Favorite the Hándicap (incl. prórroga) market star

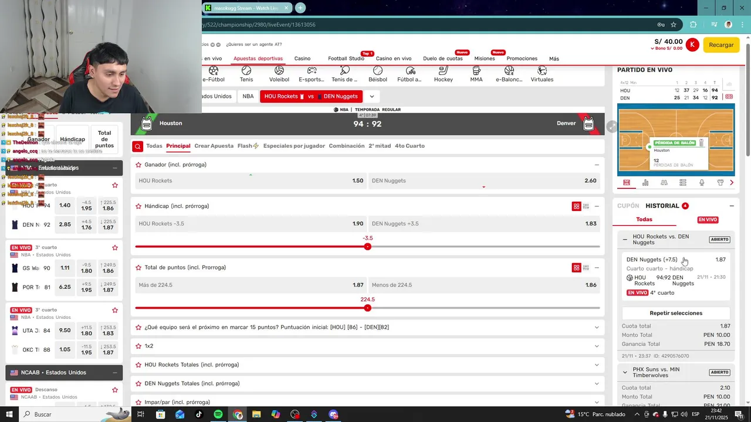[x=138, y=206]
